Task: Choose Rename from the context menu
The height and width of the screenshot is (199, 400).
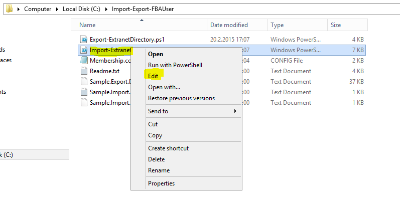Action: (159, 170)
